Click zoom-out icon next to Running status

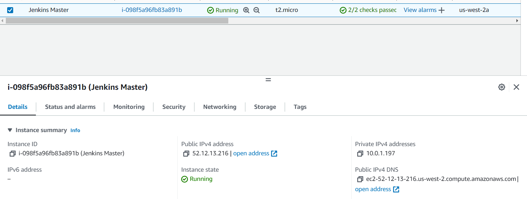pos(257,10)
